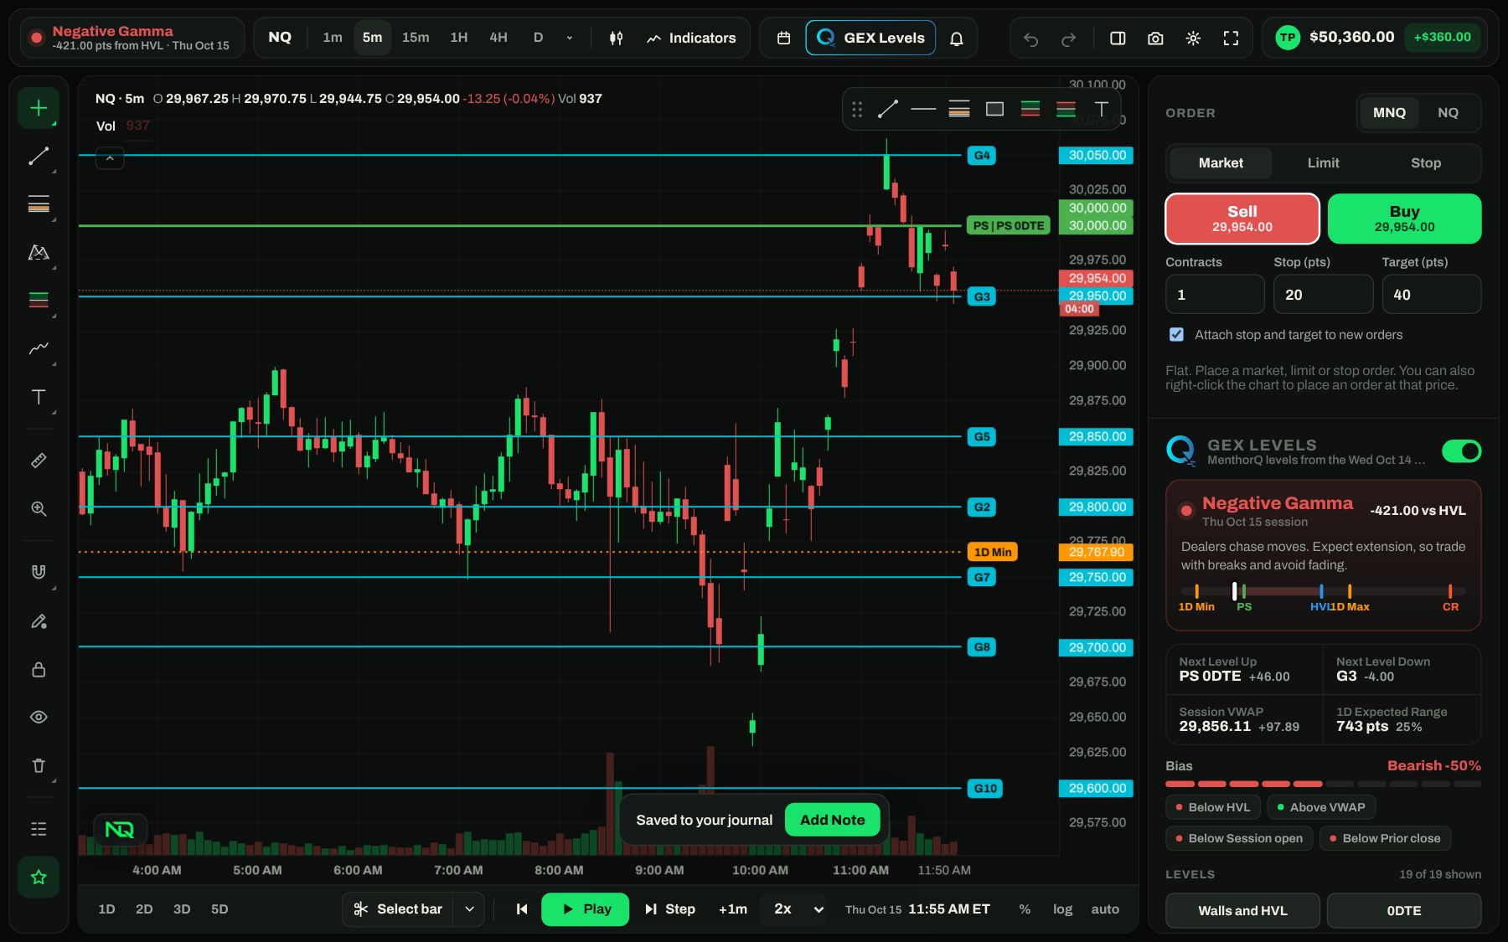1508x942 pixels.
Task: Open the alerts bell icon
Action: pos(956,38)
